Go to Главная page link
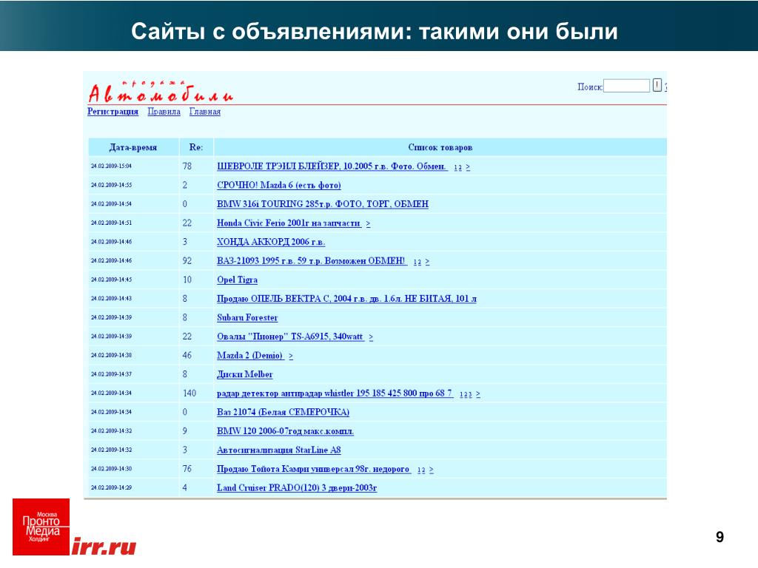This screenshot has width=758, height=568. click(205, 112)
